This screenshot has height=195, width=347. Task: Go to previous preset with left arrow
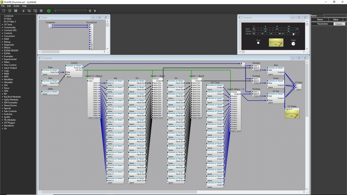pos(90,11)
